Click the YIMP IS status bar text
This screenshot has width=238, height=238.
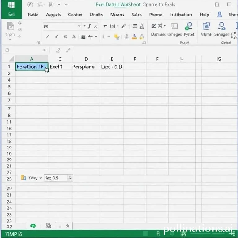[14, 234]
